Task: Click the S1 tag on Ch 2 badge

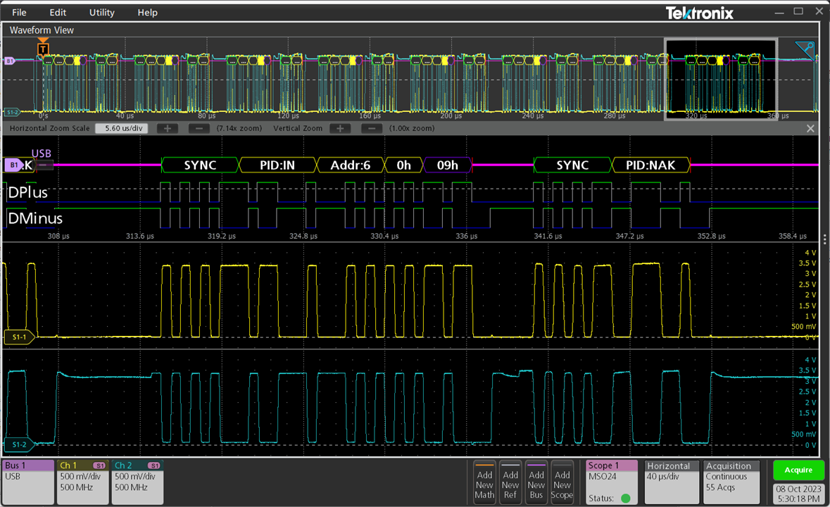Action: pyautogui.click(x=154, y=465)
